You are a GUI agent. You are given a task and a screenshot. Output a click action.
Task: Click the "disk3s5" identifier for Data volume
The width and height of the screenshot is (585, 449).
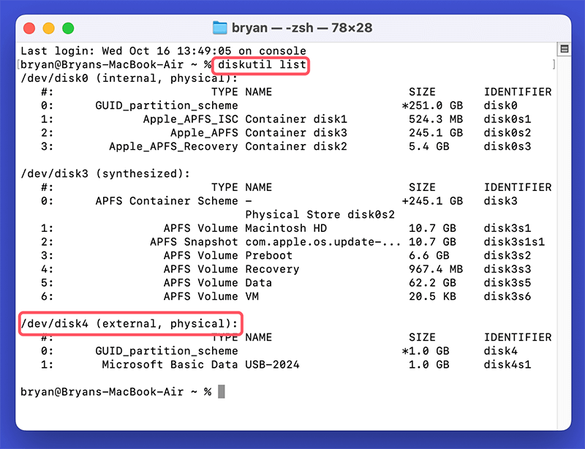[x=507, y=283]
